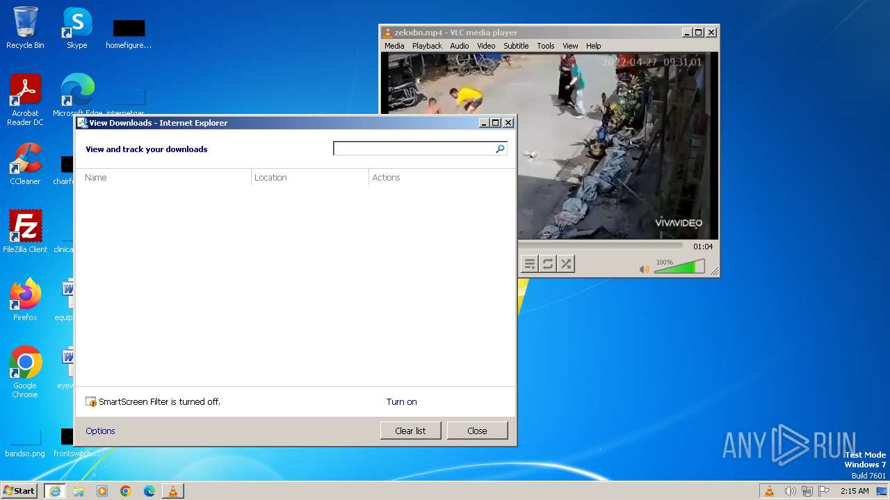Screen dimensions: 890x500
Task: Open Windows Media Player taskbar icon
Action: click(x=102, y=491)
